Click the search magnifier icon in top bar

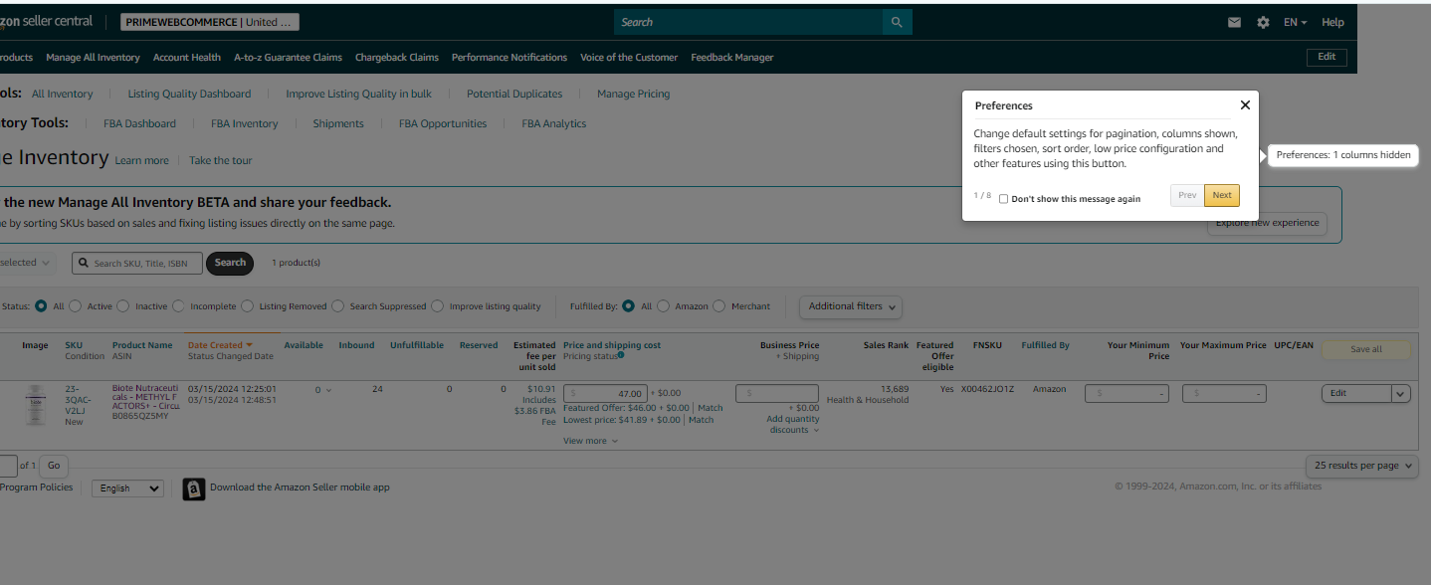click(897, 22)
